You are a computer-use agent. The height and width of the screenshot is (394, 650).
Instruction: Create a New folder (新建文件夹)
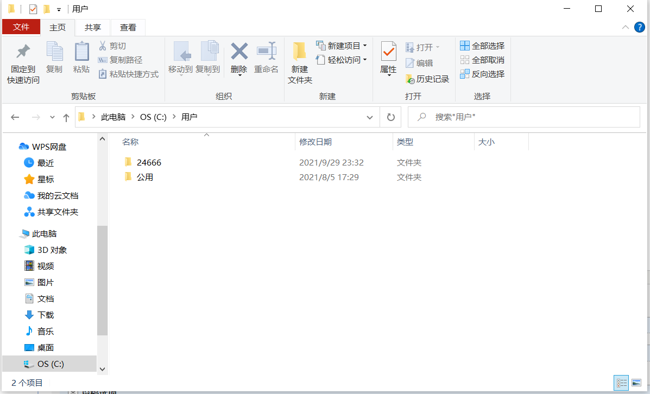pos(300,63)
